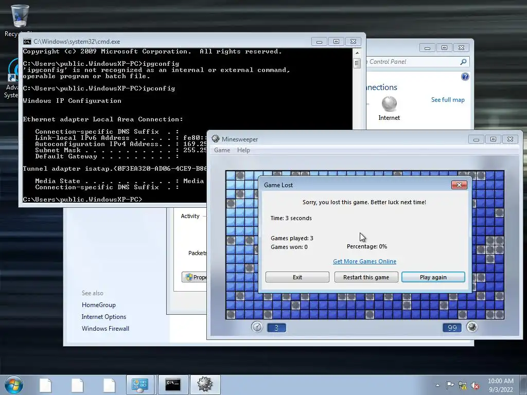Minimize the cmd.exe window

click(319, 42)
